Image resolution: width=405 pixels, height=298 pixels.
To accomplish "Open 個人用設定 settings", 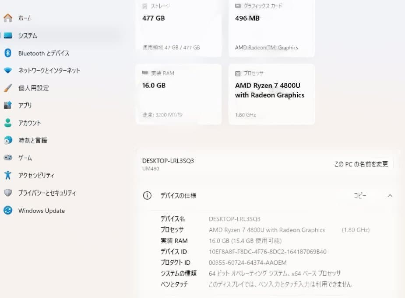I will click(x=33, y=88).
